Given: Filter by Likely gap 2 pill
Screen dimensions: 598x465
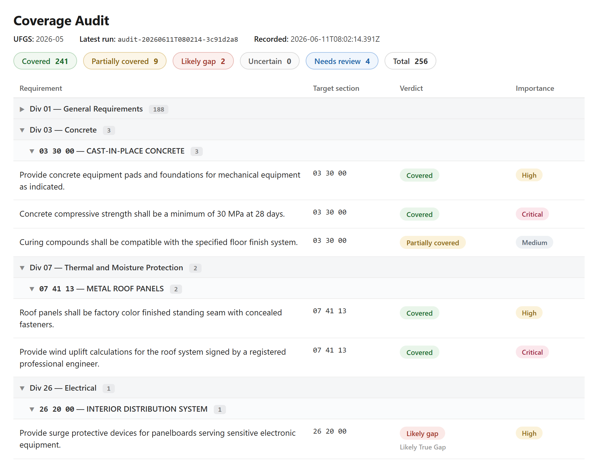Looking at the screenshot, I should tap(203, 61).
